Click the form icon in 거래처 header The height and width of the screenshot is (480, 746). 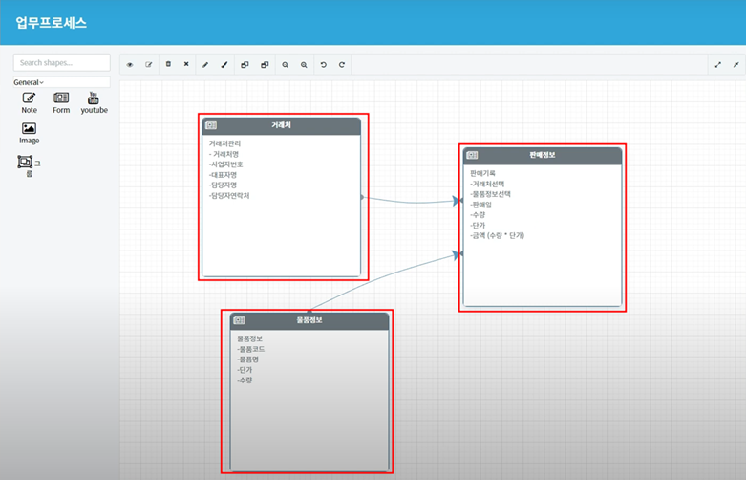pos(211,125)
